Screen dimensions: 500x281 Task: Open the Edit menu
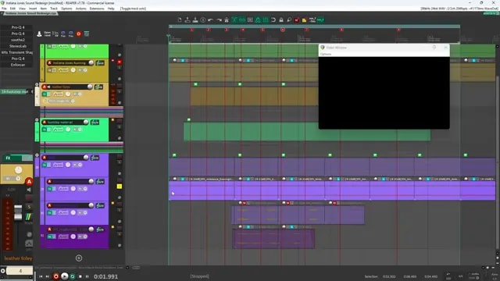pos(12,9)
